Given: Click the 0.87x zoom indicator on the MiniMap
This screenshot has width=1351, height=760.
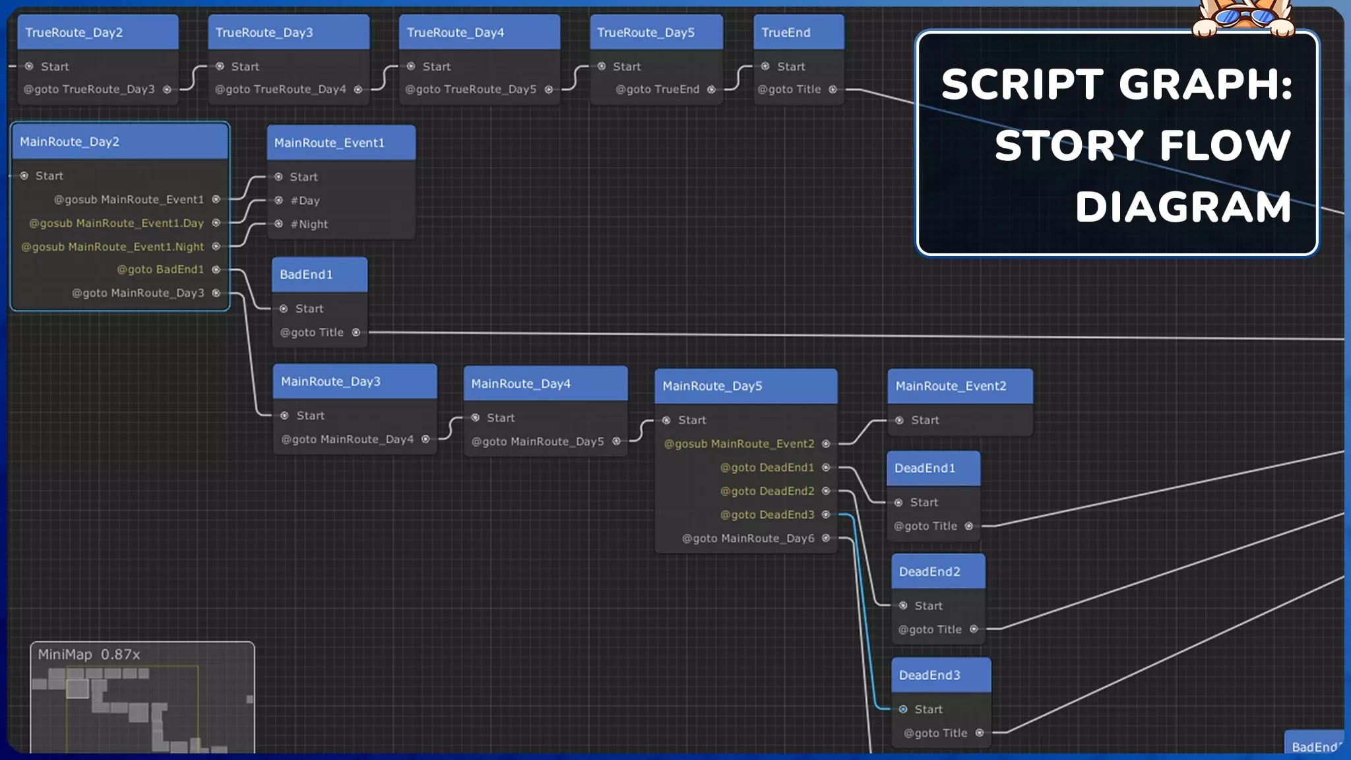Looking at the screenshot, I should click(x=119, y=654).
